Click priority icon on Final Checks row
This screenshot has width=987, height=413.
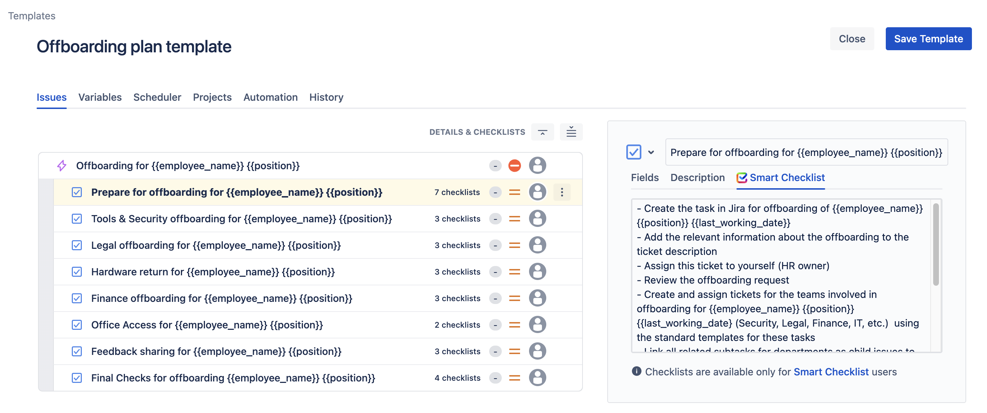tap(514, 378)
